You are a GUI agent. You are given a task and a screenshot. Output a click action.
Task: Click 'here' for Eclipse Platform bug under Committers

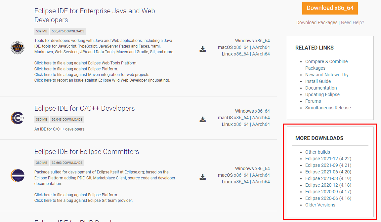coord(48,195)
